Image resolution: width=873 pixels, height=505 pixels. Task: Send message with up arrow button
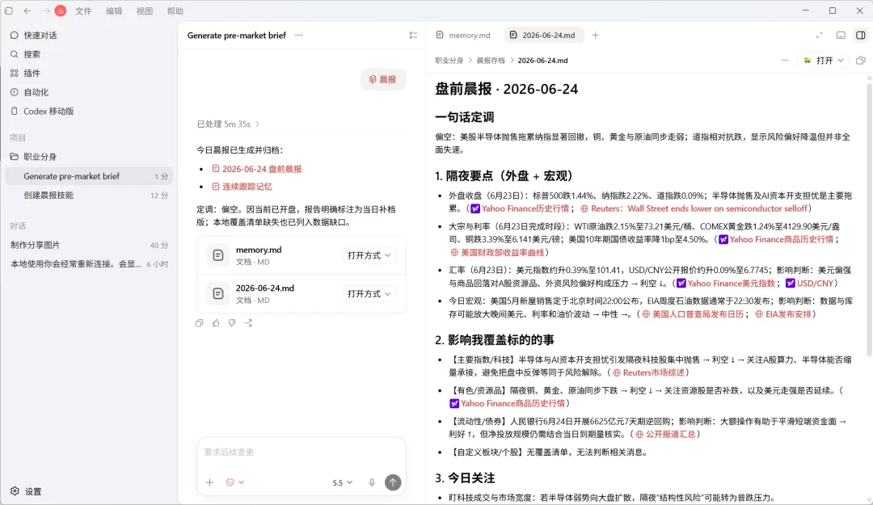393,482
